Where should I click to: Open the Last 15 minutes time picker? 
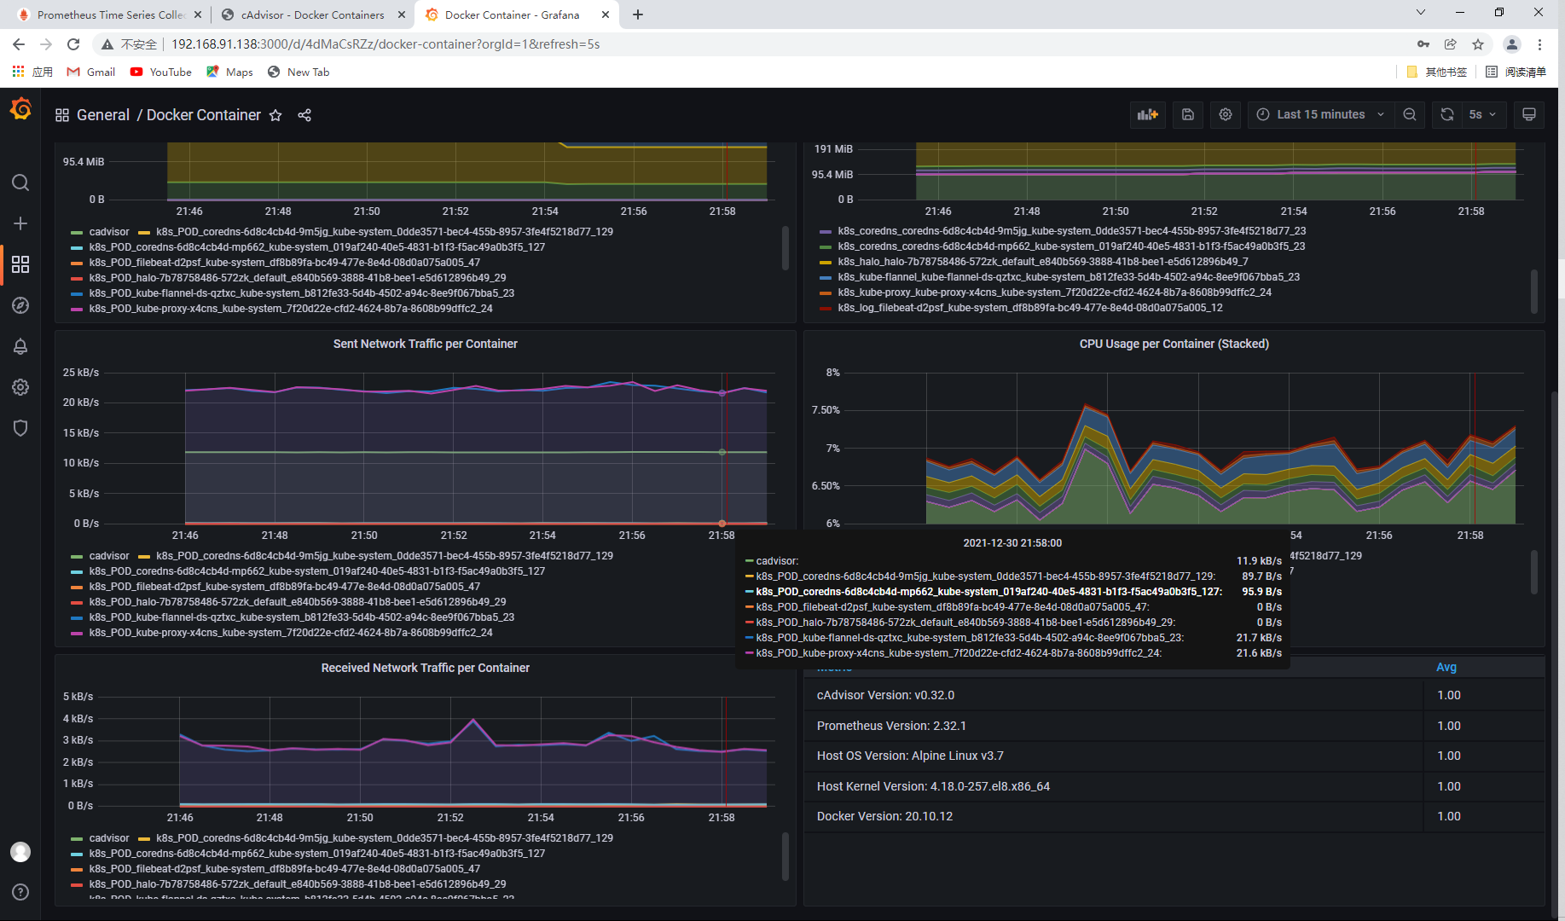pyautogui.click(x=1321, y=114)
